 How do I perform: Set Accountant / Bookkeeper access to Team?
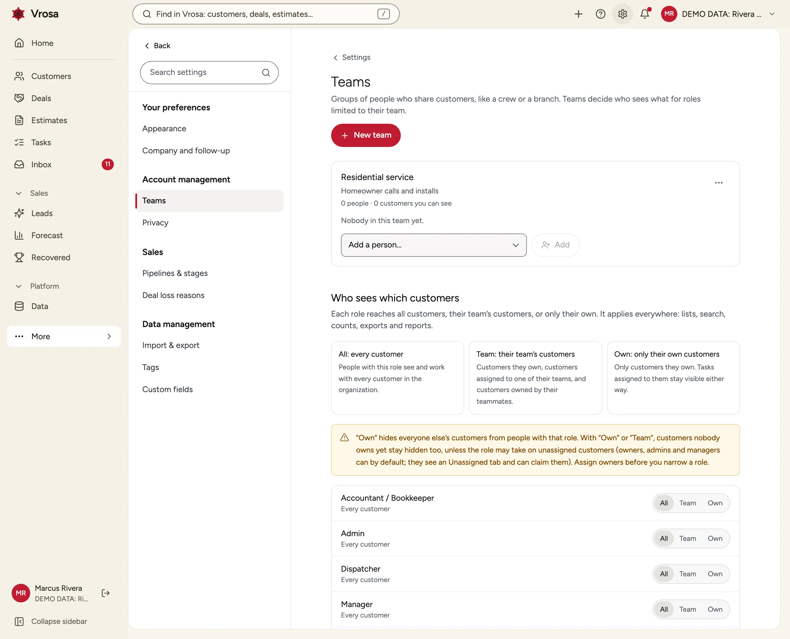[x=688, y=503]
